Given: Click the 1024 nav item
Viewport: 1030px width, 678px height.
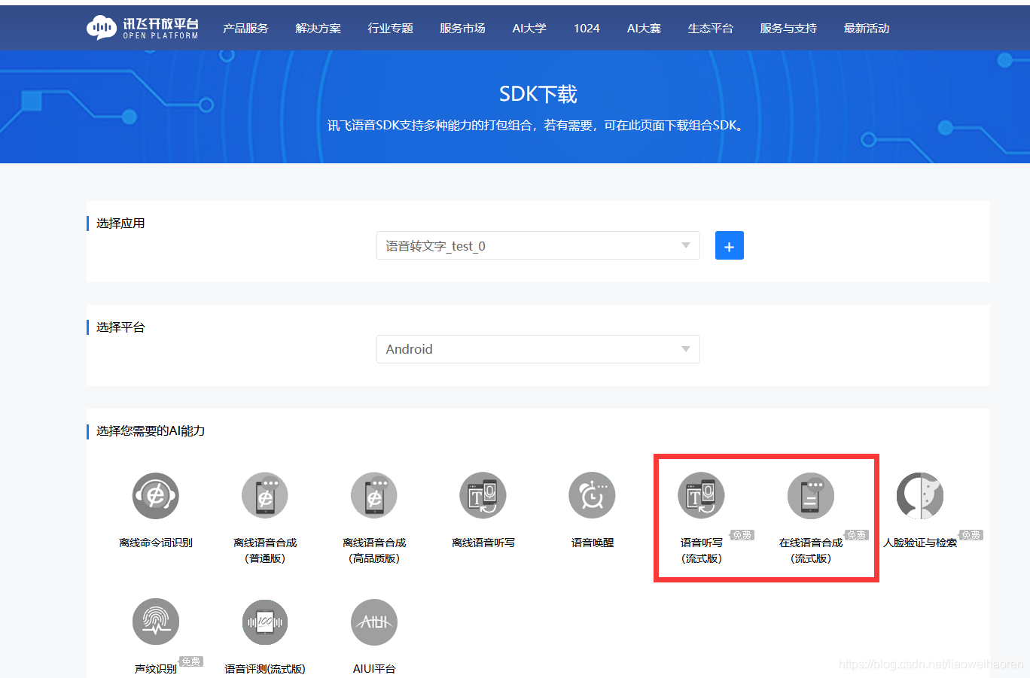Looking at the screenshot, I should tap(587, 29).
